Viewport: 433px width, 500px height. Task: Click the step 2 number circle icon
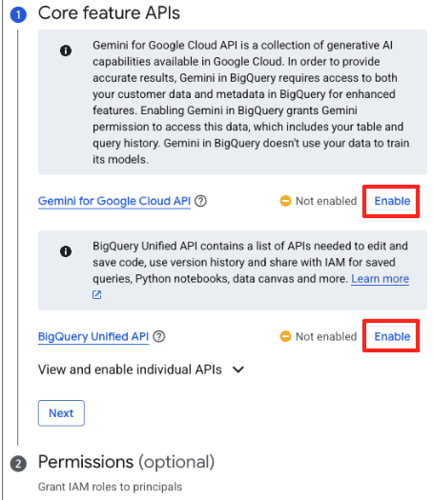[18, 464]
